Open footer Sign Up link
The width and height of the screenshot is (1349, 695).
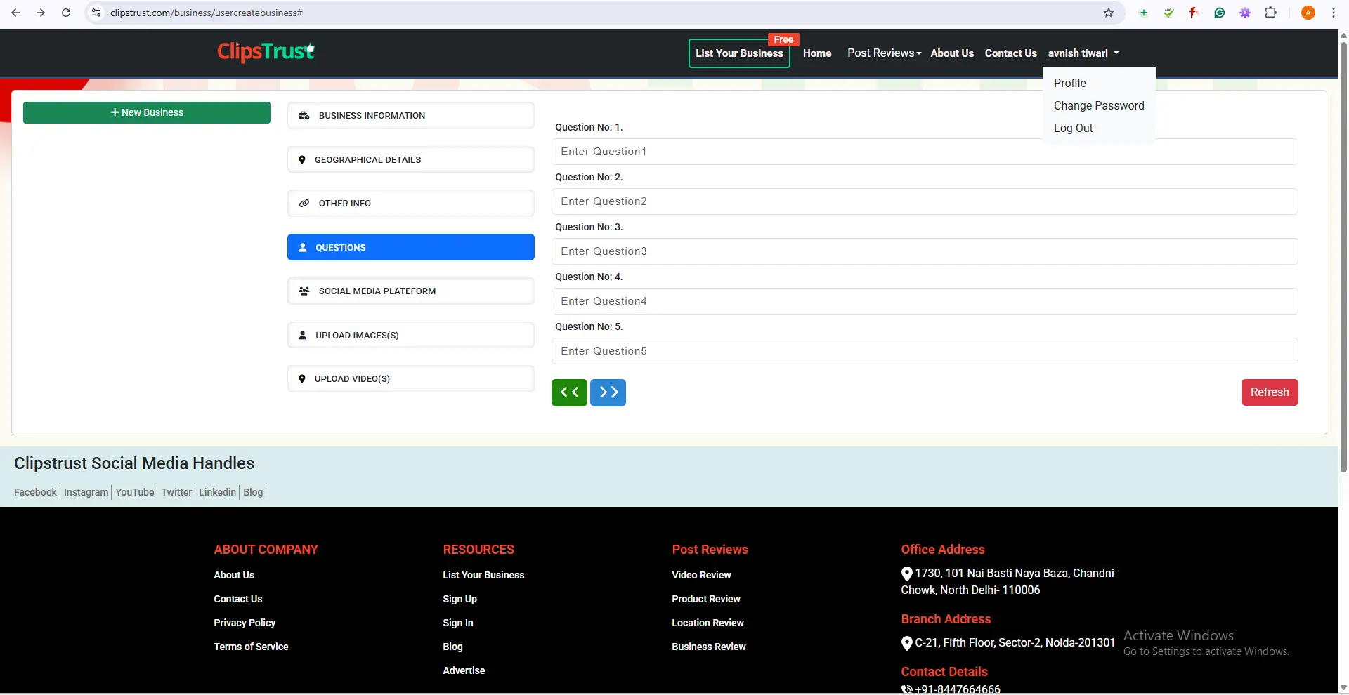[x=460, y=599]
